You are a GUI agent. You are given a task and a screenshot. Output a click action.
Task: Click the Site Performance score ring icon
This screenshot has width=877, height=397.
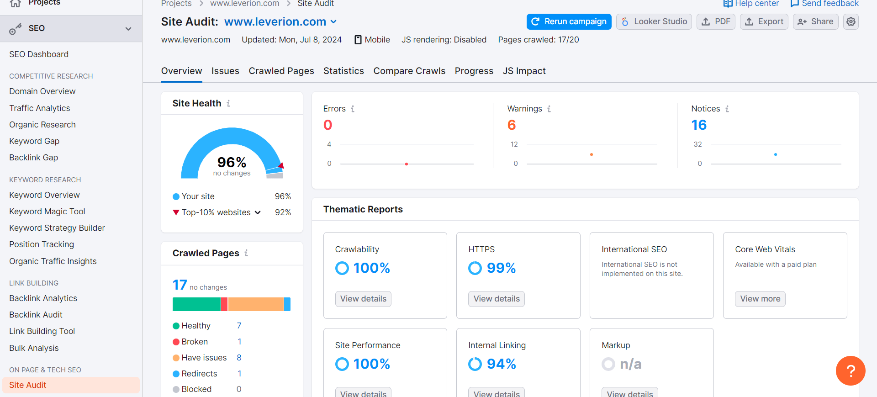[x=342, y=364]
